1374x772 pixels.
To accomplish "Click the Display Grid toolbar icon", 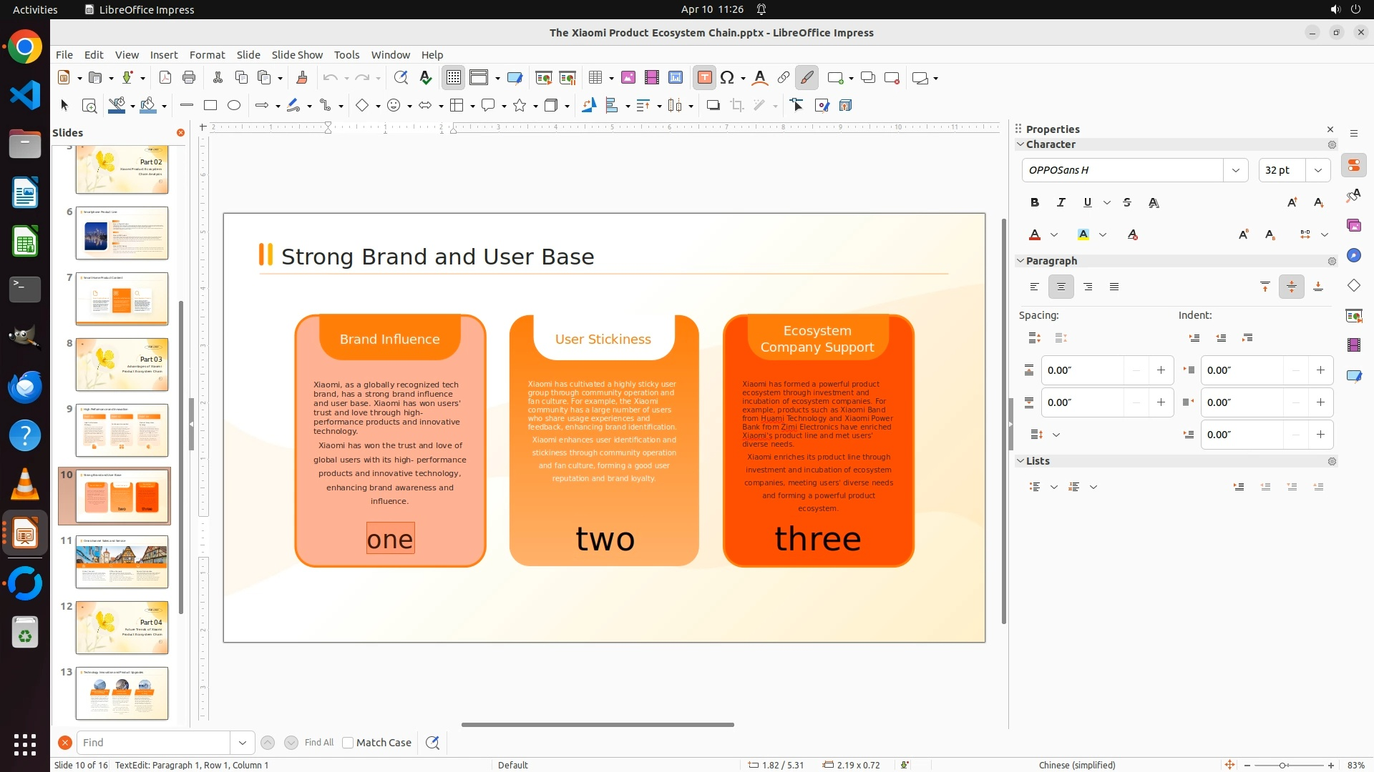I will coord(454,78).
